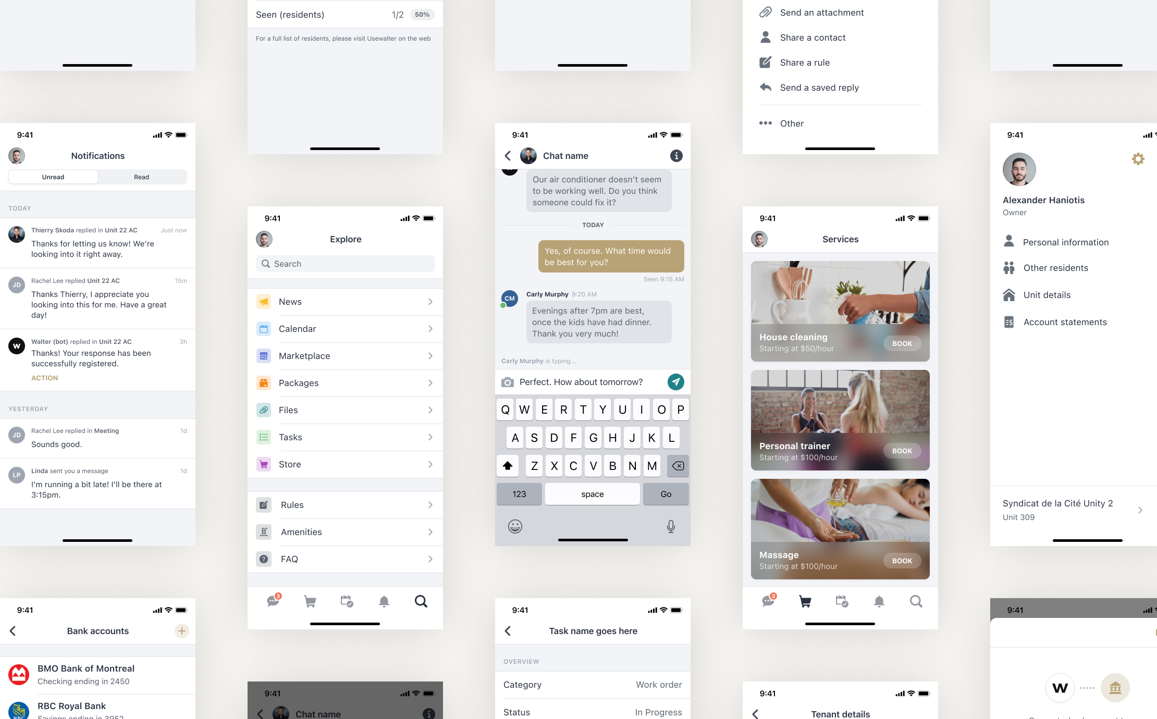Switch to the Unread notifications tab
Viewport: 1157px width, 719px height.
[53, 177]
